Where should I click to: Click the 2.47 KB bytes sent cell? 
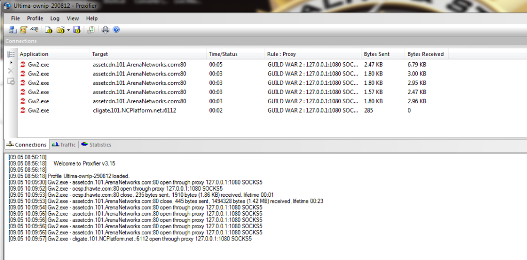[373, 64]
